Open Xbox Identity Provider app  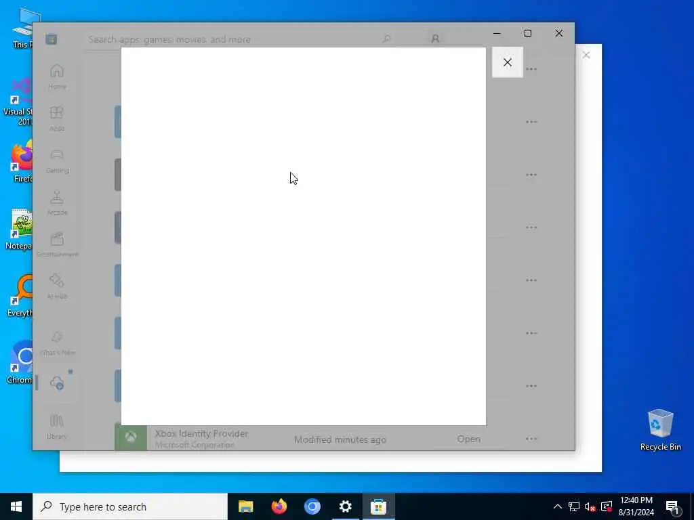[x=469, y=439]
